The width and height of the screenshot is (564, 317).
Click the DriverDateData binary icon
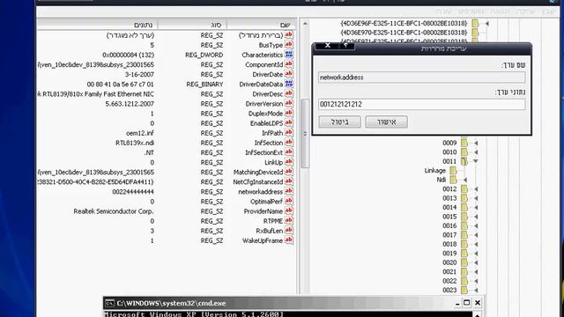point(288,85)
